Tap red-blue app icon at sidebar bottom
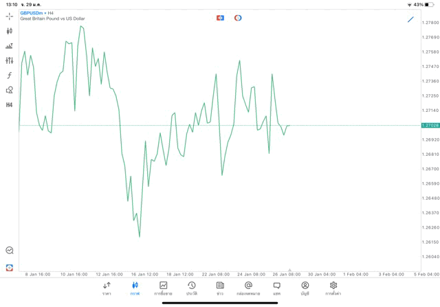 pos(9,267)
